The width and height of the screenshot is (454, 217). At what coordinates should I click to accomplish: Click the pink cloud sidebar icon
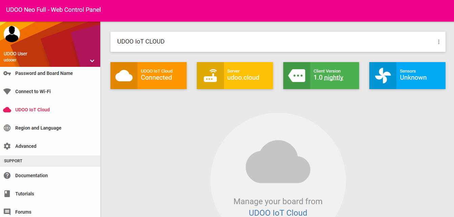[7, 110]
